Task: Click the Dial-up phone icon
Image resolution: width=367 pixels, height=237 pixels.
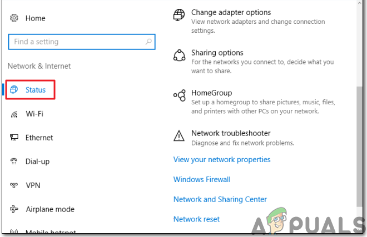Action: tap(14, 162)
